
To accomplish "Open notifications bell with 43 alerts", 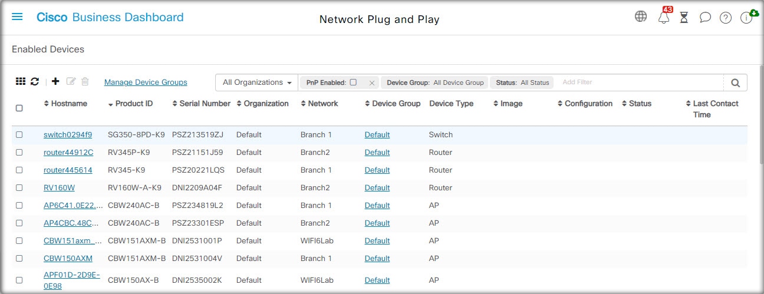I will 664,17.
